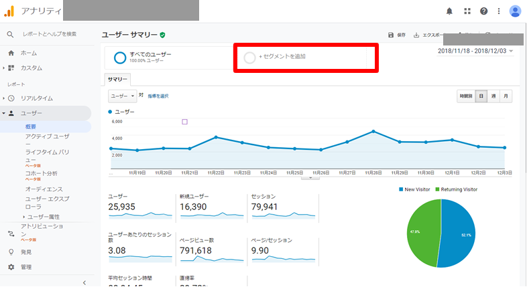Switch chart to 時間別 view
The height and width of the screenshot is (301, 527).
[x=466, y=96]
